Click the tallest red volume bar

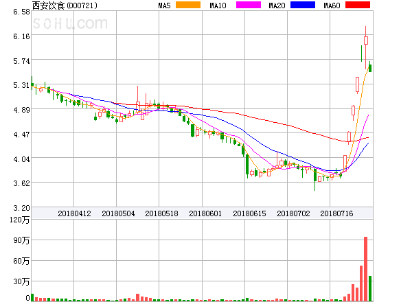365,269
